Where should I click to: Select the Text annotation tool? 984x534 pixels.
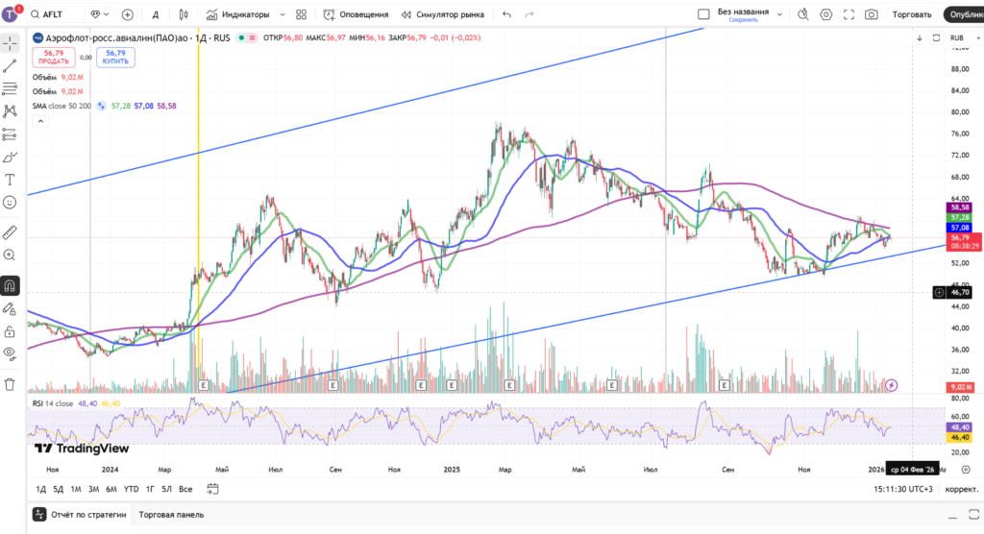point(10,181)
